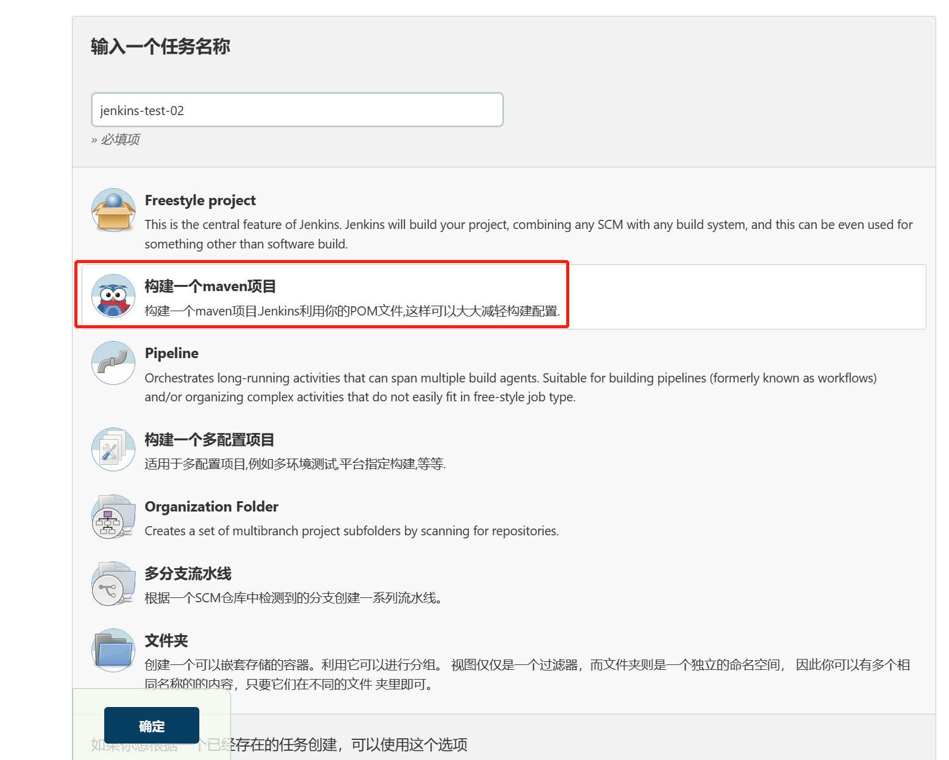Select the Organization Folder title

pyautogui.click(x=211, y=507)
